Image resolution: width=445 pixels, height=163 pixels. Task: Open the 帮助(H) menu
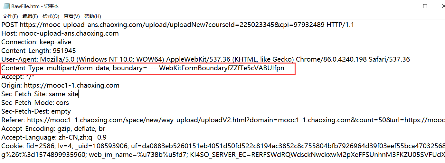(93, 16)
